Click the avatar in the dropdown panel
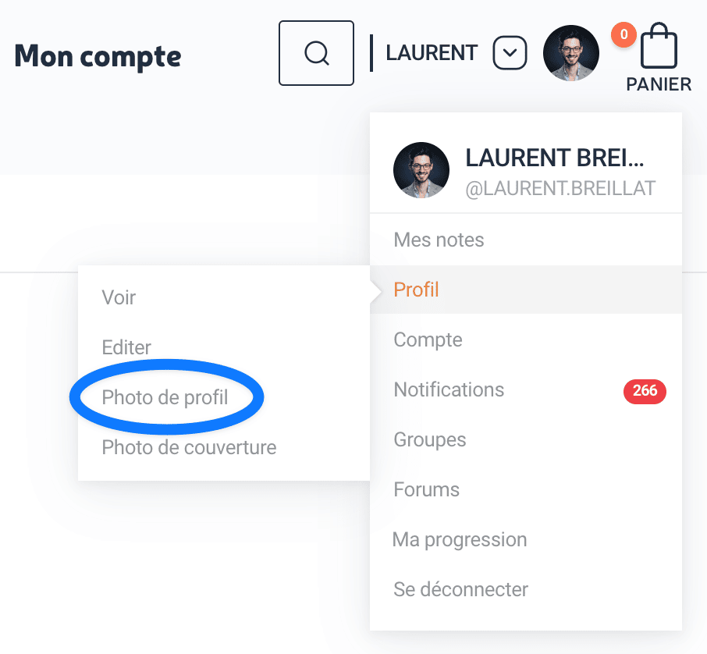The image size is (707, 654). pyautogui.click(x=421, y=170)
